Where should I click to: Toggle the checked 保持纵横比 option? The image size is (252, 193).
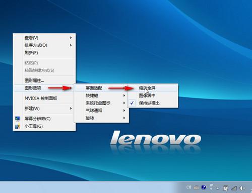pyautogui.click(x=153, y=103)
